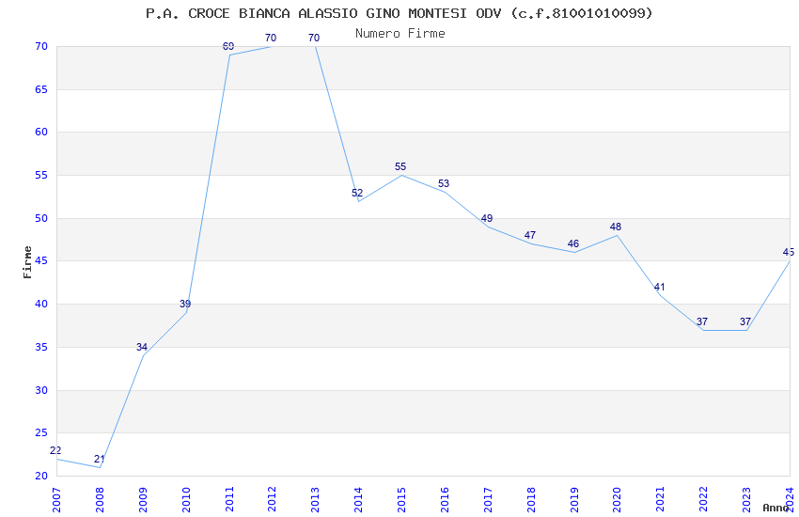Image resolution: width=799 pixels, height=517 pixels.
Task: Pick the 2012 year label
Action: [x=272, y=500]
